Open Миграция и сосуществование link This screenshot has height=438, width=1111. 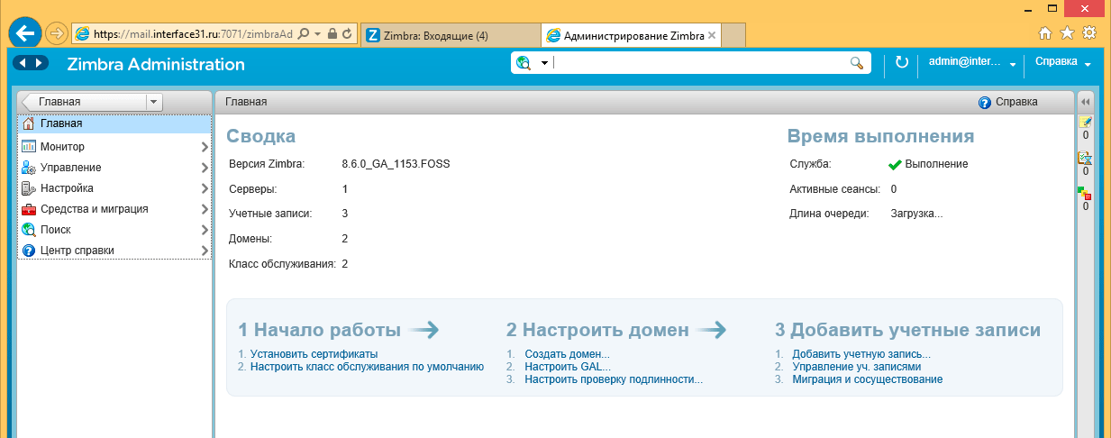coord(868,379)
